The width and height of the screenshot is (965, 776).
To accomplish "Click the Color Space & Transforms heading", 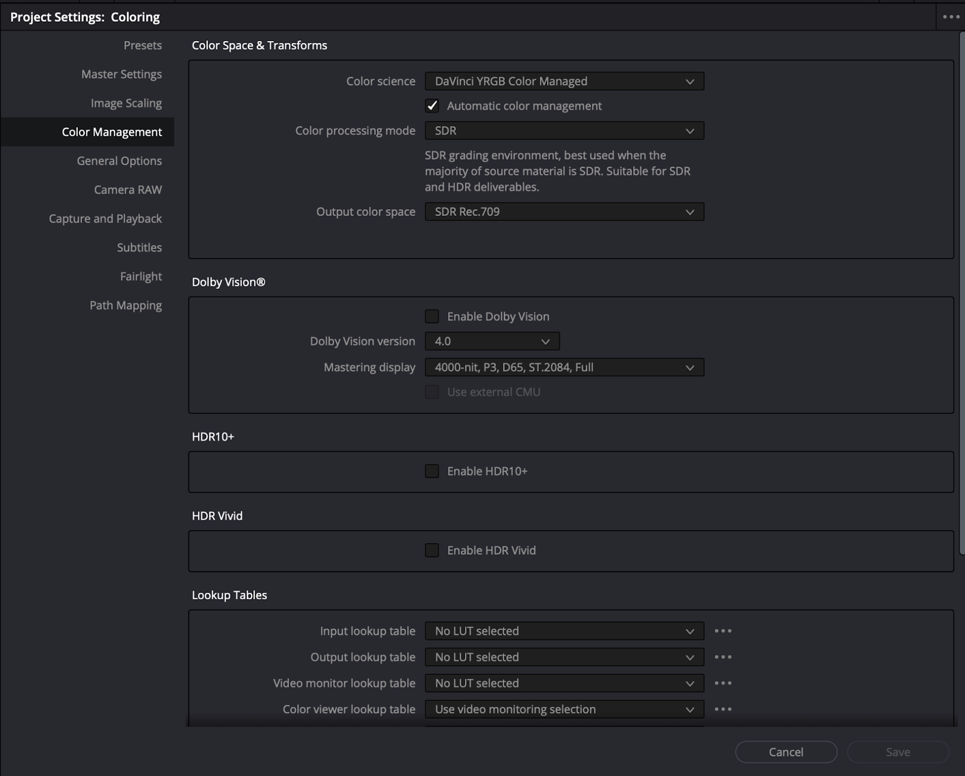I will (259, 45).
